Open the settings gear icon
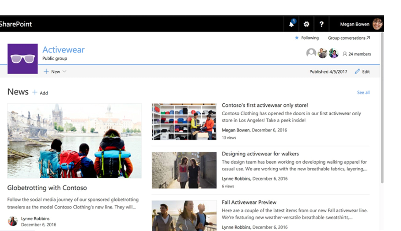 [306, 24]
